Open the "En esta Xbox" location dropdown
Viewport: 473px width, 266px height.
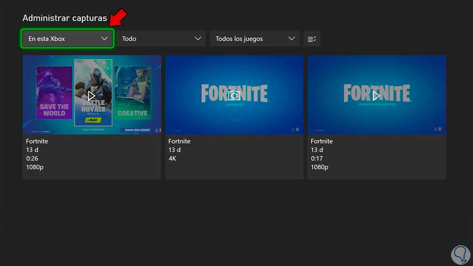(67, 39)
